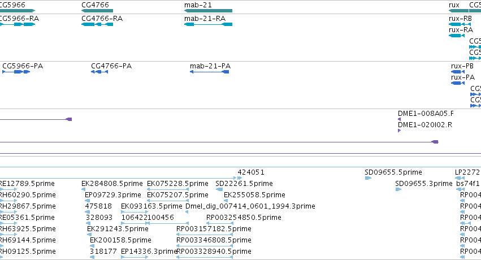The image size is (481, 260).
Task: Select the 475818 feature label
Action: tap(98, 206)
